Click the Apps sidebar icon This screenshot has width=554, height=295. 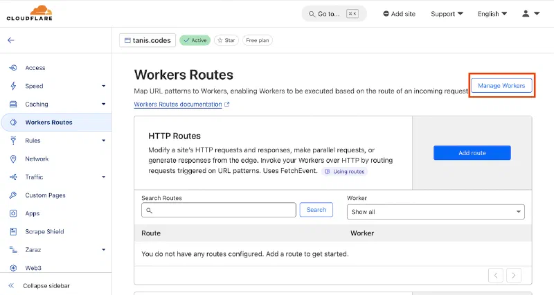(x=13, y=213)
